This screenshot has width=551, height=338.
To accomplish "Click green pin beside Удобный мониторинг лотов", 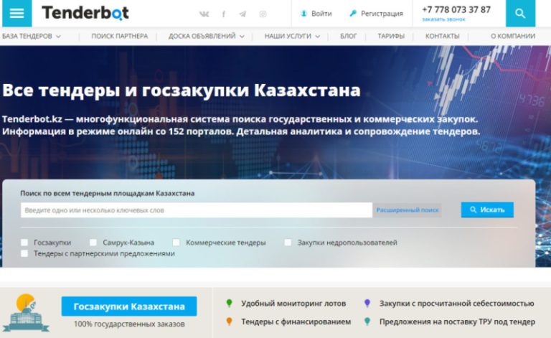I will point(229,304).
